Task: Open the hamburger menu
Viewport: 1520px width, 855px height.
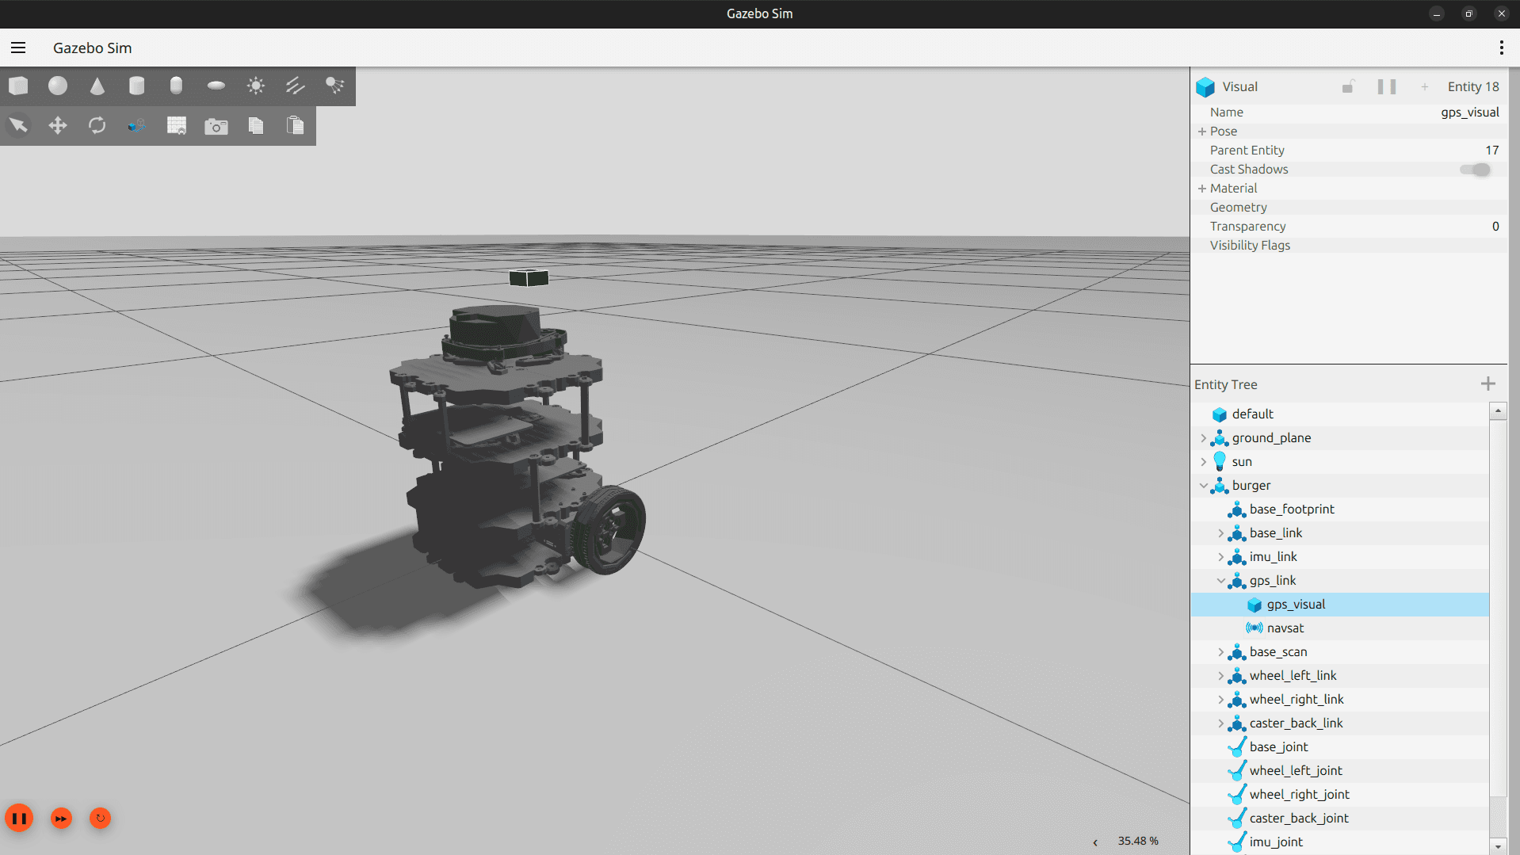Action: 18,48
